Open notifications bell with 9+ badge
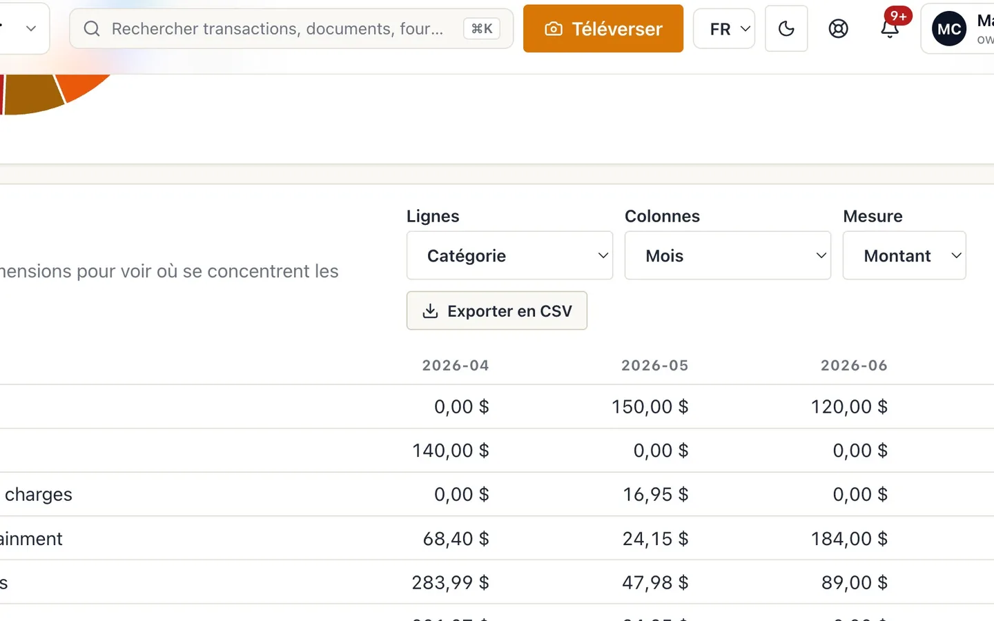 tap(890, 28)
